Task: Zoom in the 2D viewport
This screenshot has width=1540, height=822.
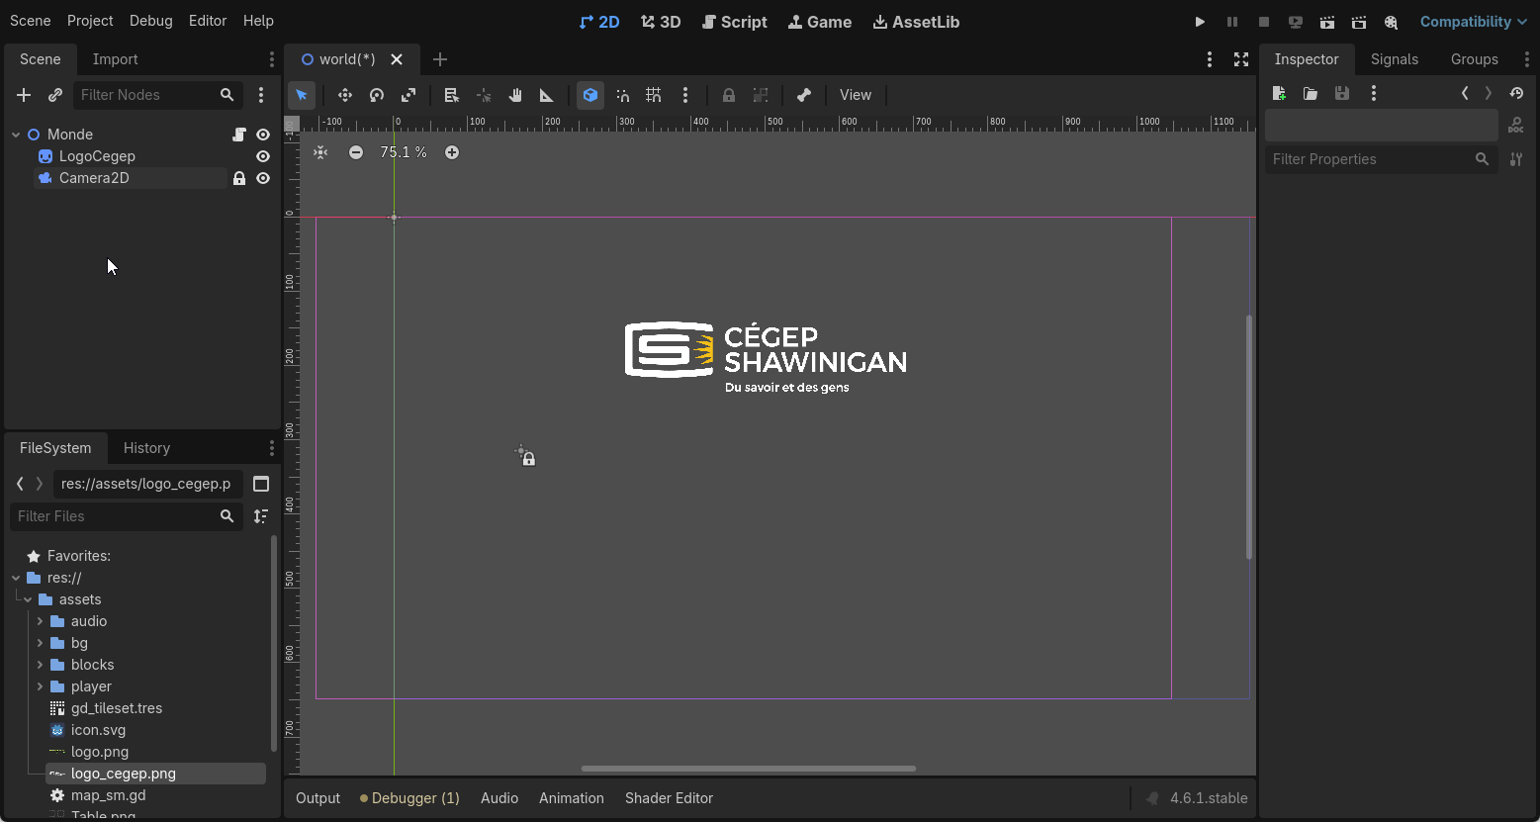Action: pos(452,152)
